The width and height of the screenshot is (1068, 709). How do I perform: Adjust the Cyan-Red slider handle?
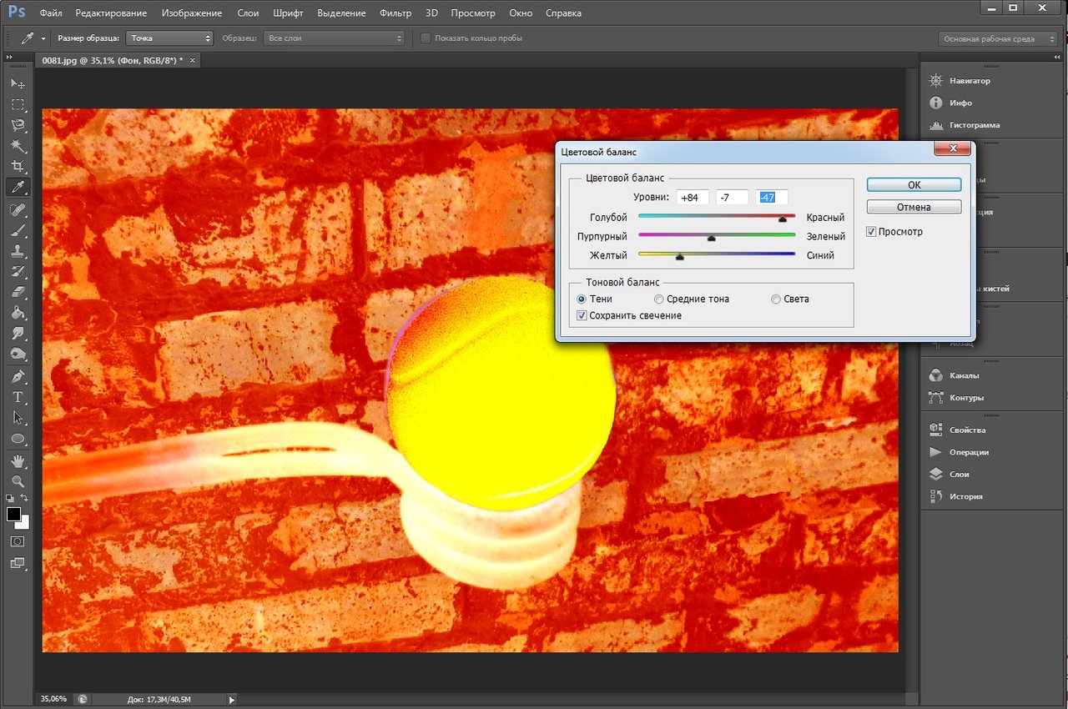pos(783,219)
